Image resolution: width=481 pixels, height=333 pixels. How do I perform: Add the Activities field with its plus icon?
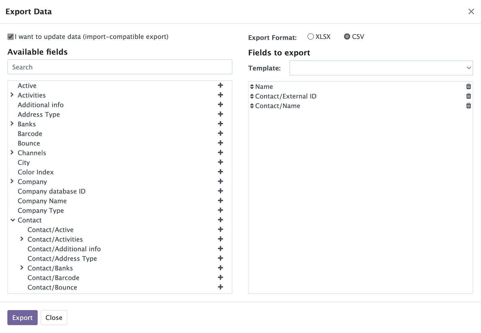(x=220, y=95)
